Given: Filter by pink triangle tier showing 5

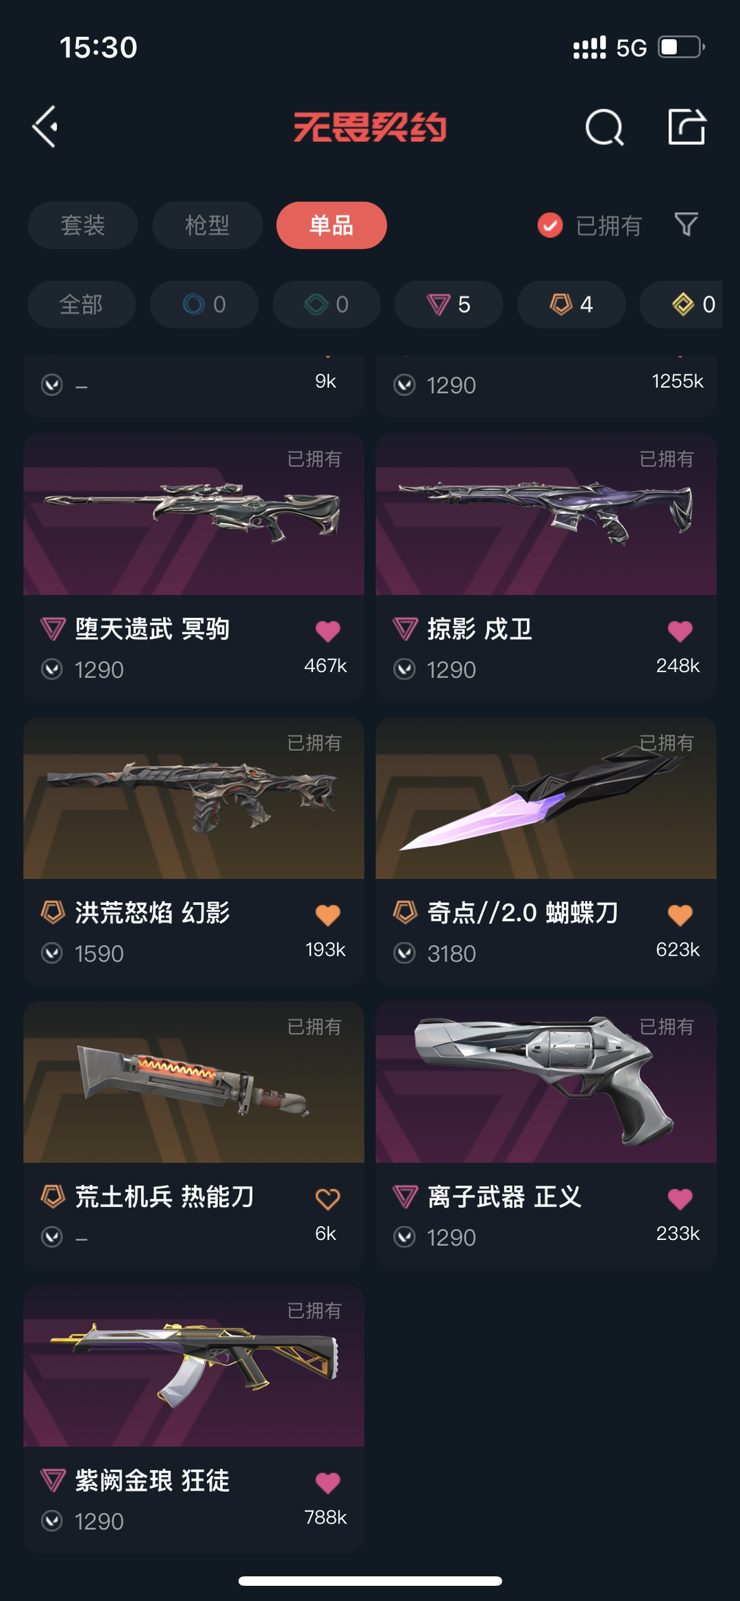Looking at the screenshot, I should coord(449,304).
